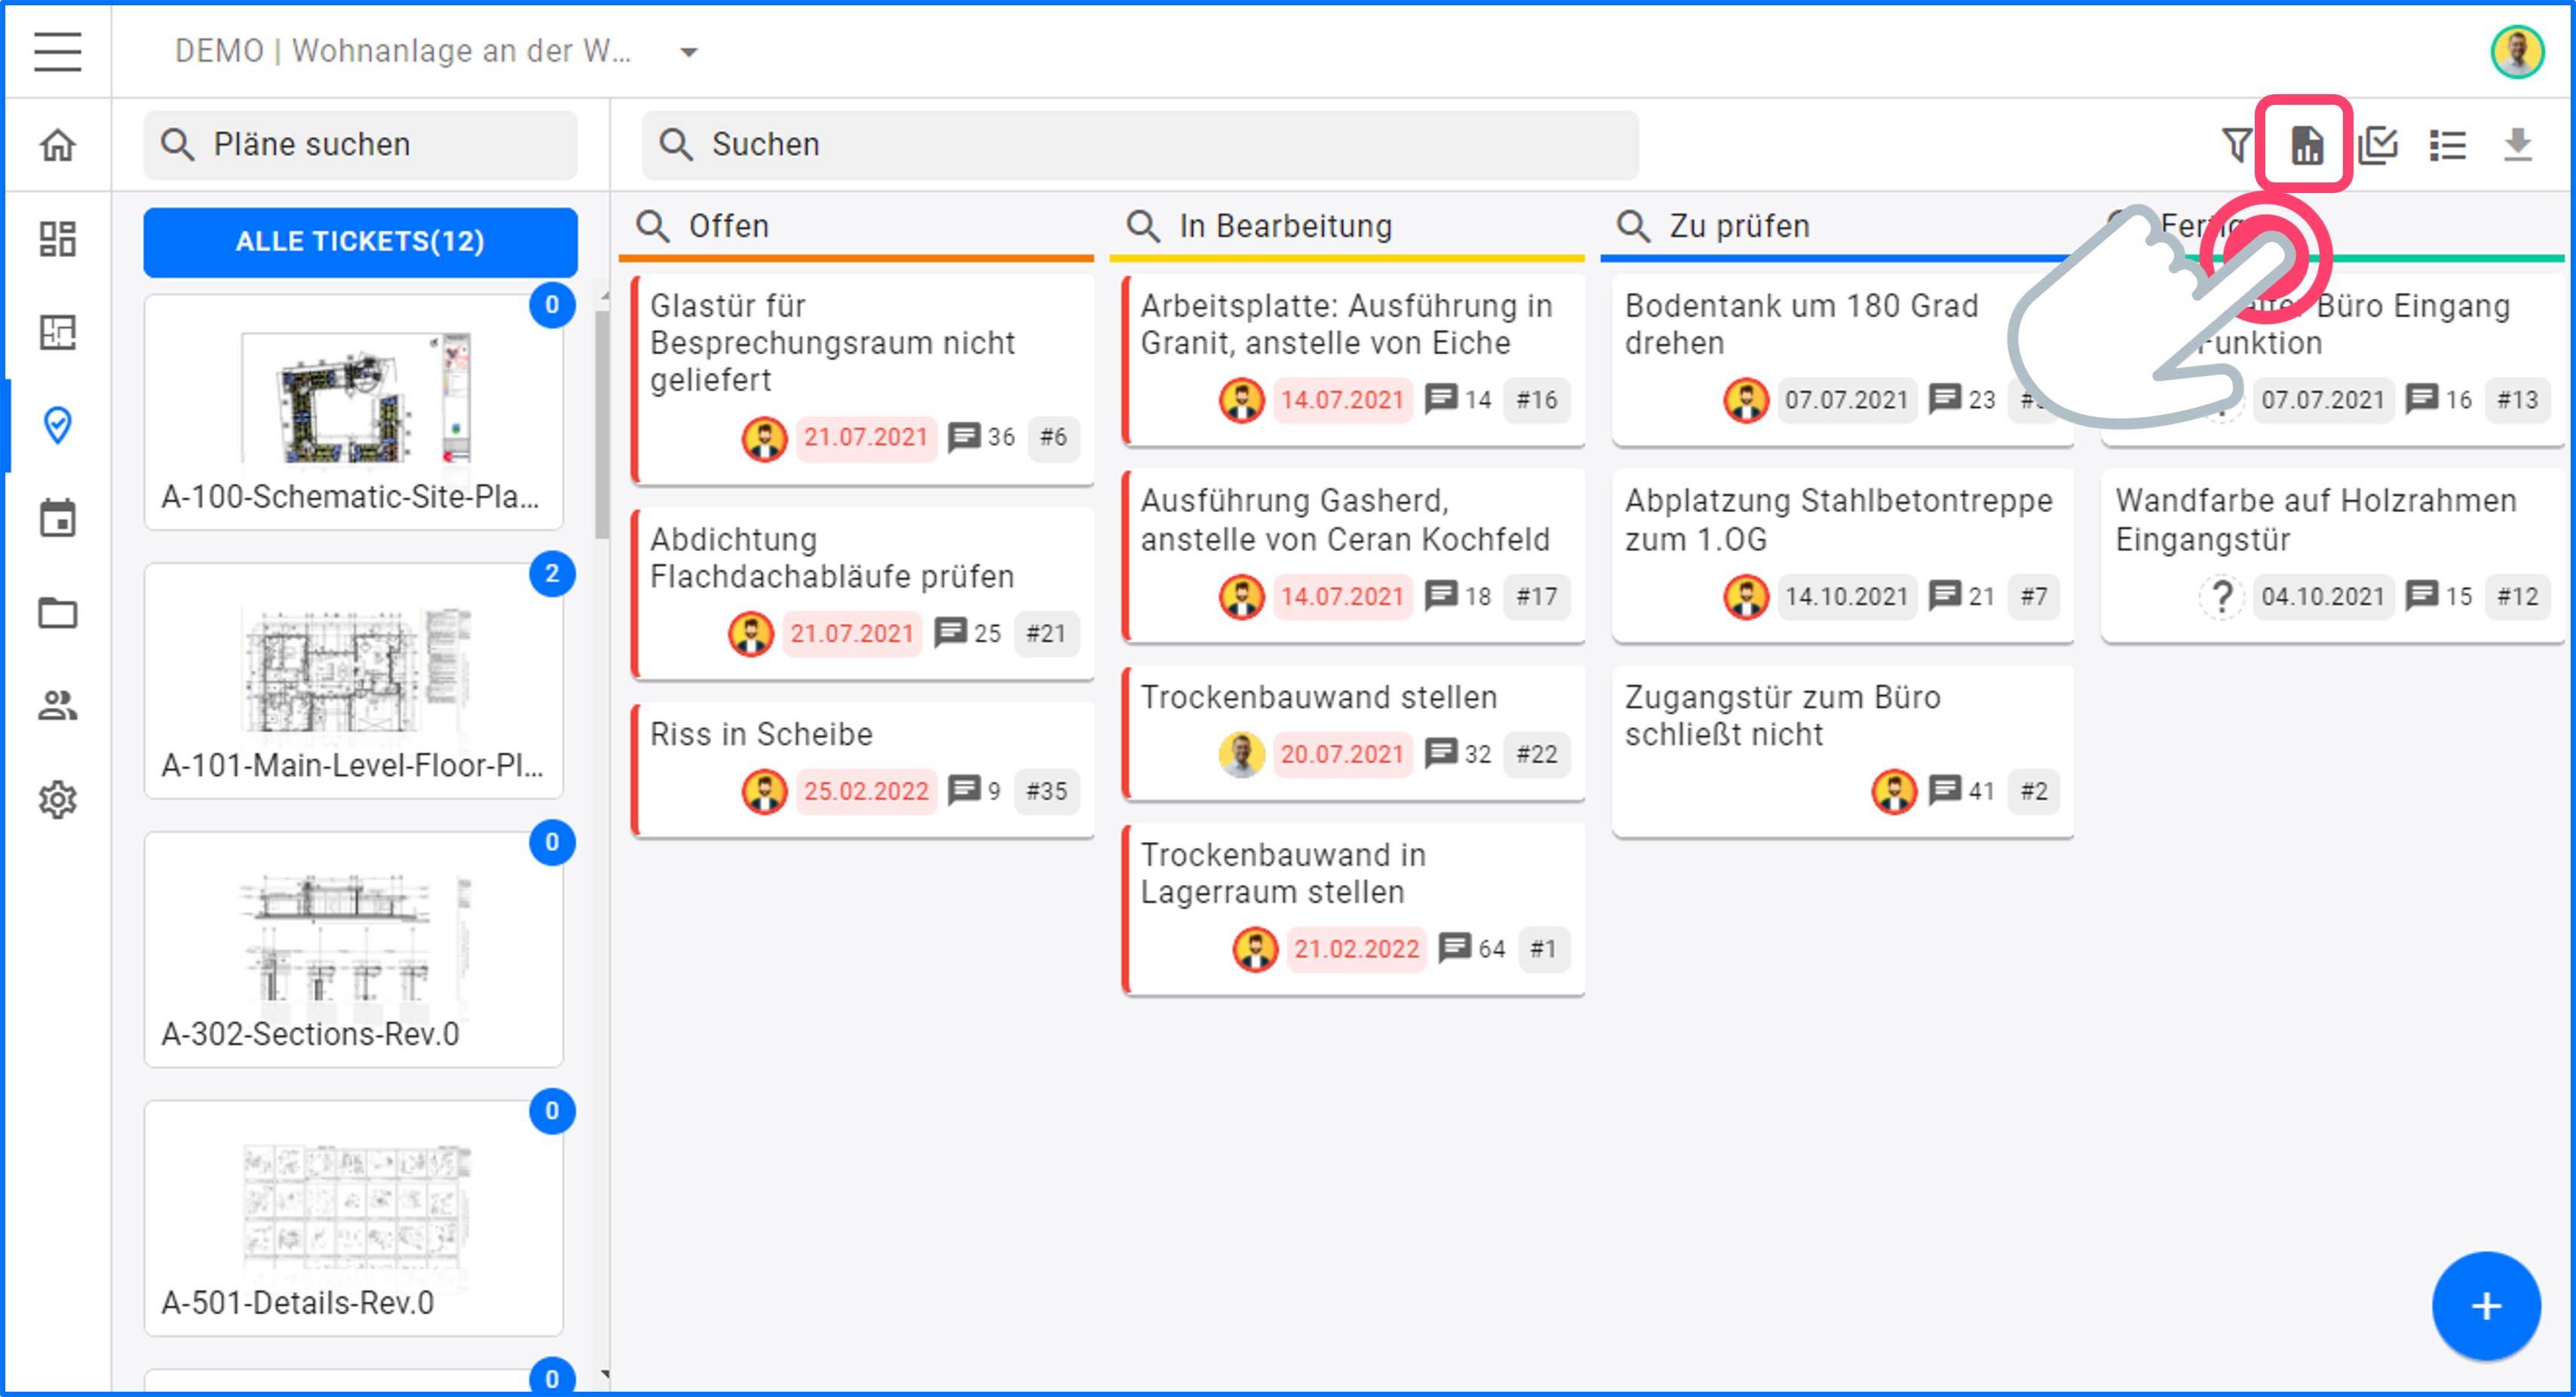Toggle multi-select checkbox icon in toolbar
This screenshot has width=2576, height=1397.
point(2377,146)
